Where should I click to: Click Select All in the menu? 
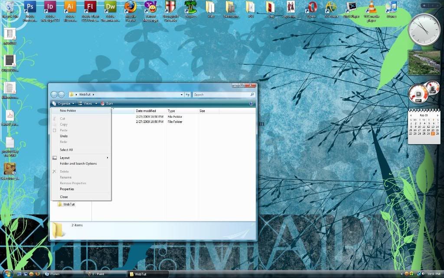tap(66, 150)
